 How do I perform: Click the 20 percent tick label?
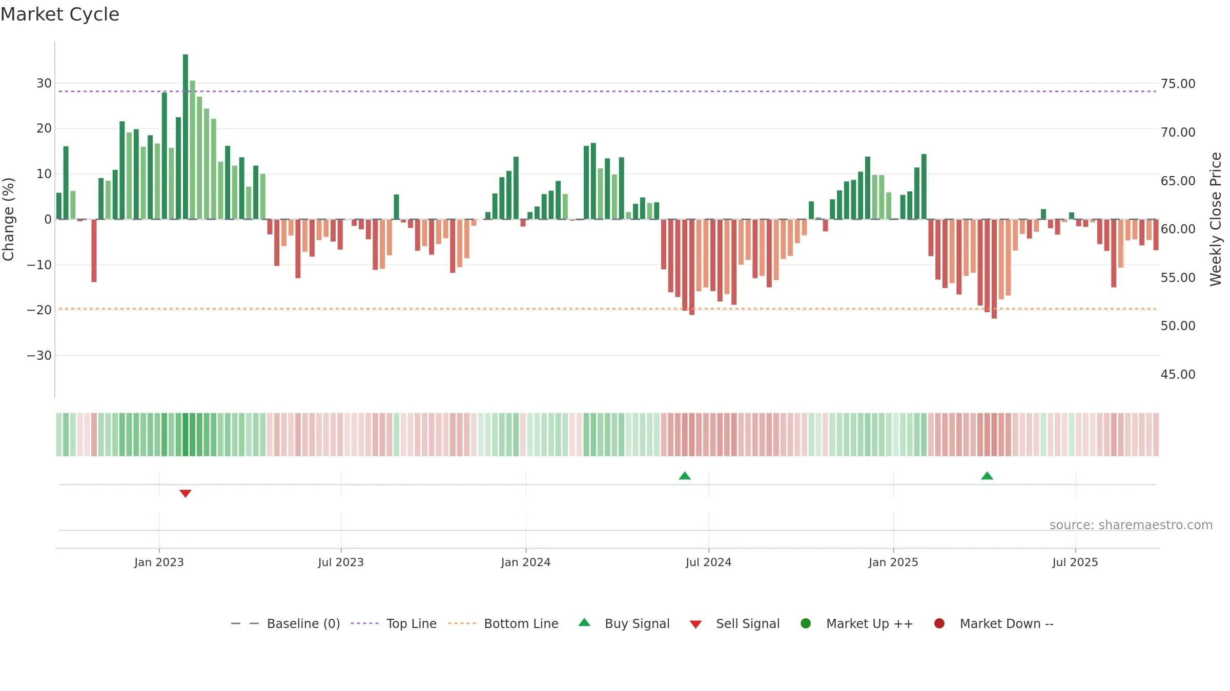pos(44,128)
